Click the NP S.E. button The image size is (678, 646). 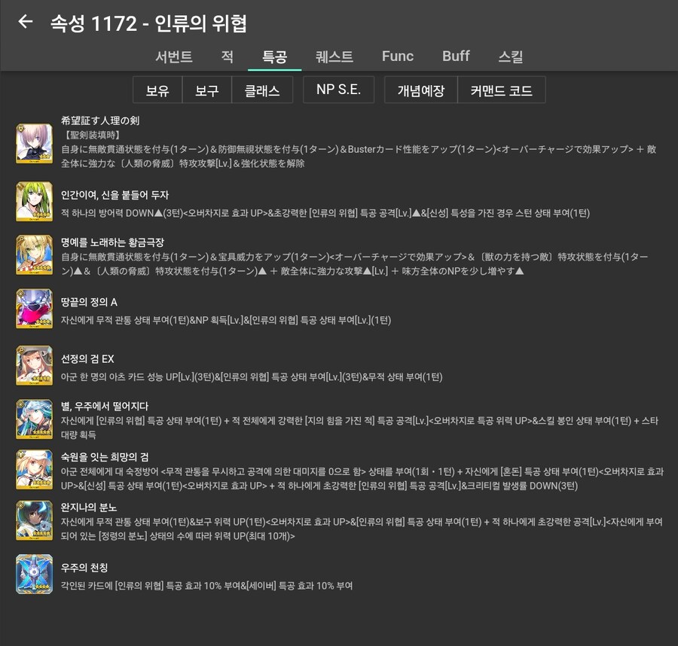point(337,89)
